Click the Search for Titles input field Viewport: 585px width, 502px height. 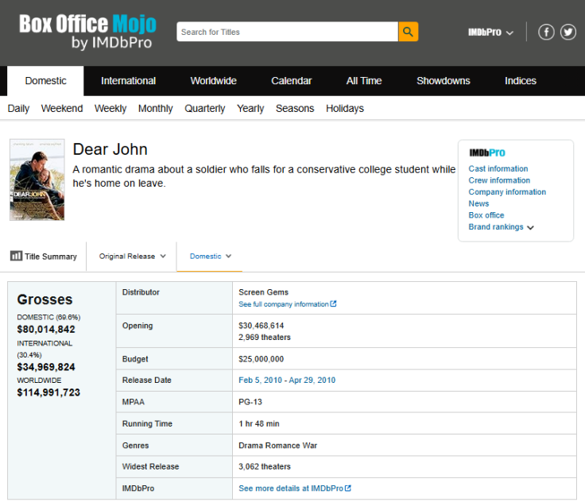point(286,32)
